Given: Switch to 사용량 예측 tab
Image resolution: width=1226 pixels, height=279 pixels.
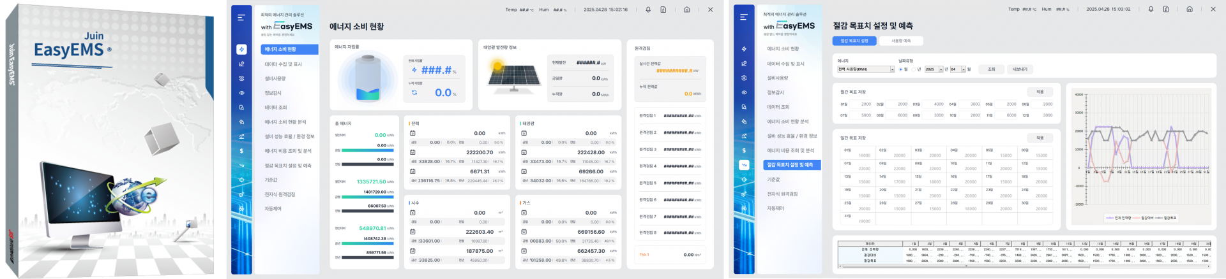Looking at the screenshot, I should [x=901, y=41].
